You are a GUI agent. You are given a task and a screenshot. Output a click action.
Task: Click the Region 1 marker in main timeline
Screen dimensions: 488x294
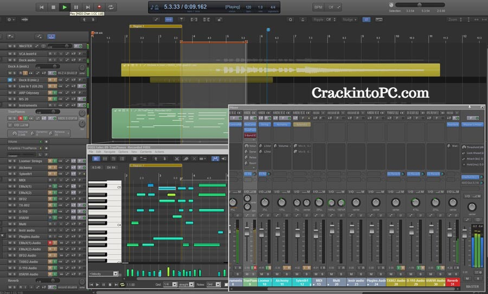click(x=156, y=27)
